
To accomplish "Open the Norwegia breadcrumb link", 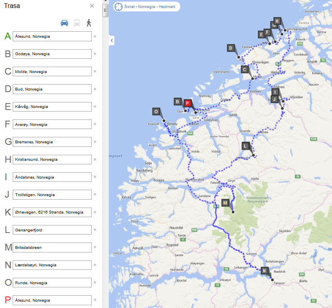I will 147,7.
